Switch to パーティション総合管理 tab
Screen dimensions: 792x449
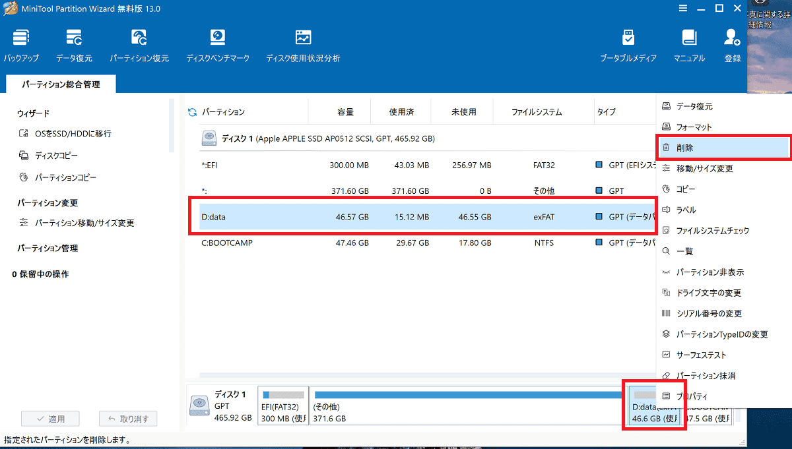point(61,84)
